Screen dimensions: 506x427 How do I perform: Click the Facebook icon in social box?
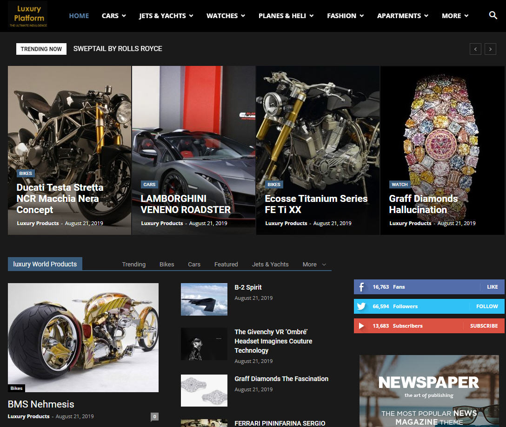(361, 287)
